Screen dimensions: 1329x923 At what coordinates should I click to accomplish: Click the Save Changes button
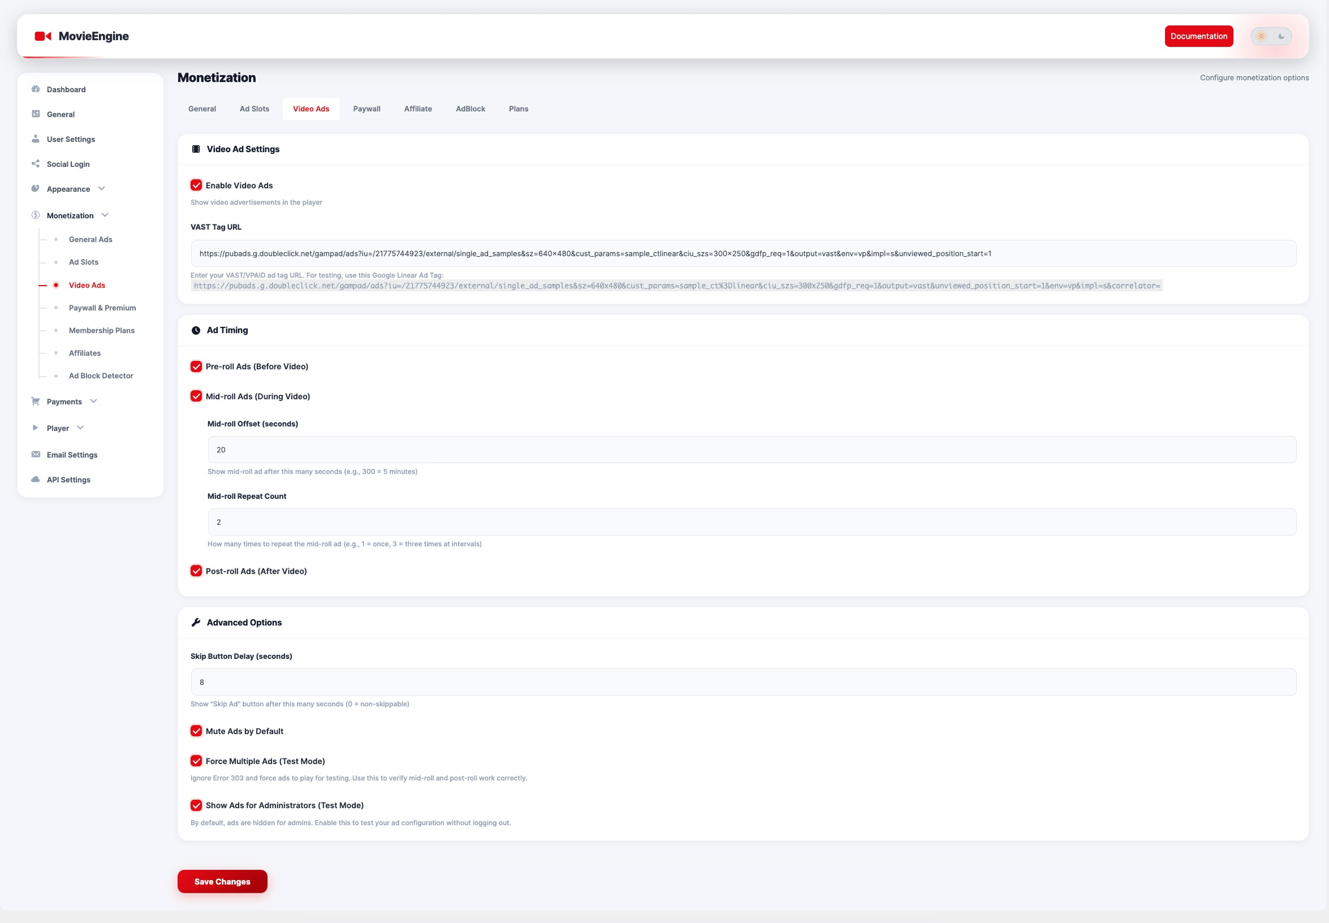click(x=222, y=881)
